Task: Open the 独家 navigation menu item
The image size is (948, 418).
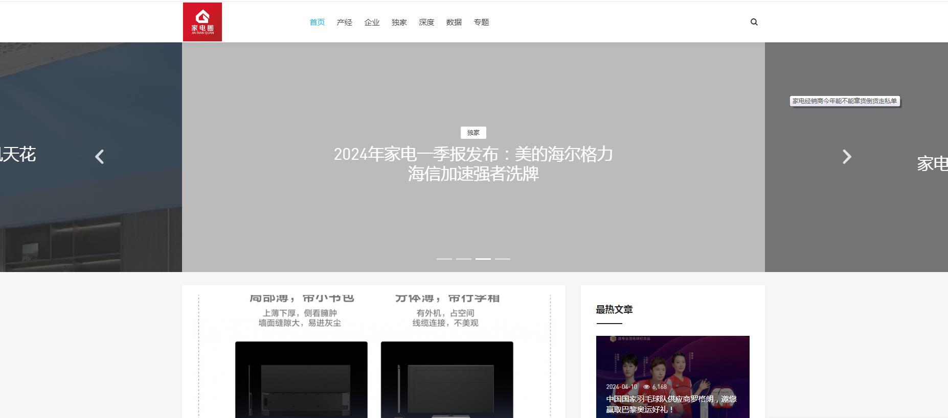Action: (x=399, y=22)
